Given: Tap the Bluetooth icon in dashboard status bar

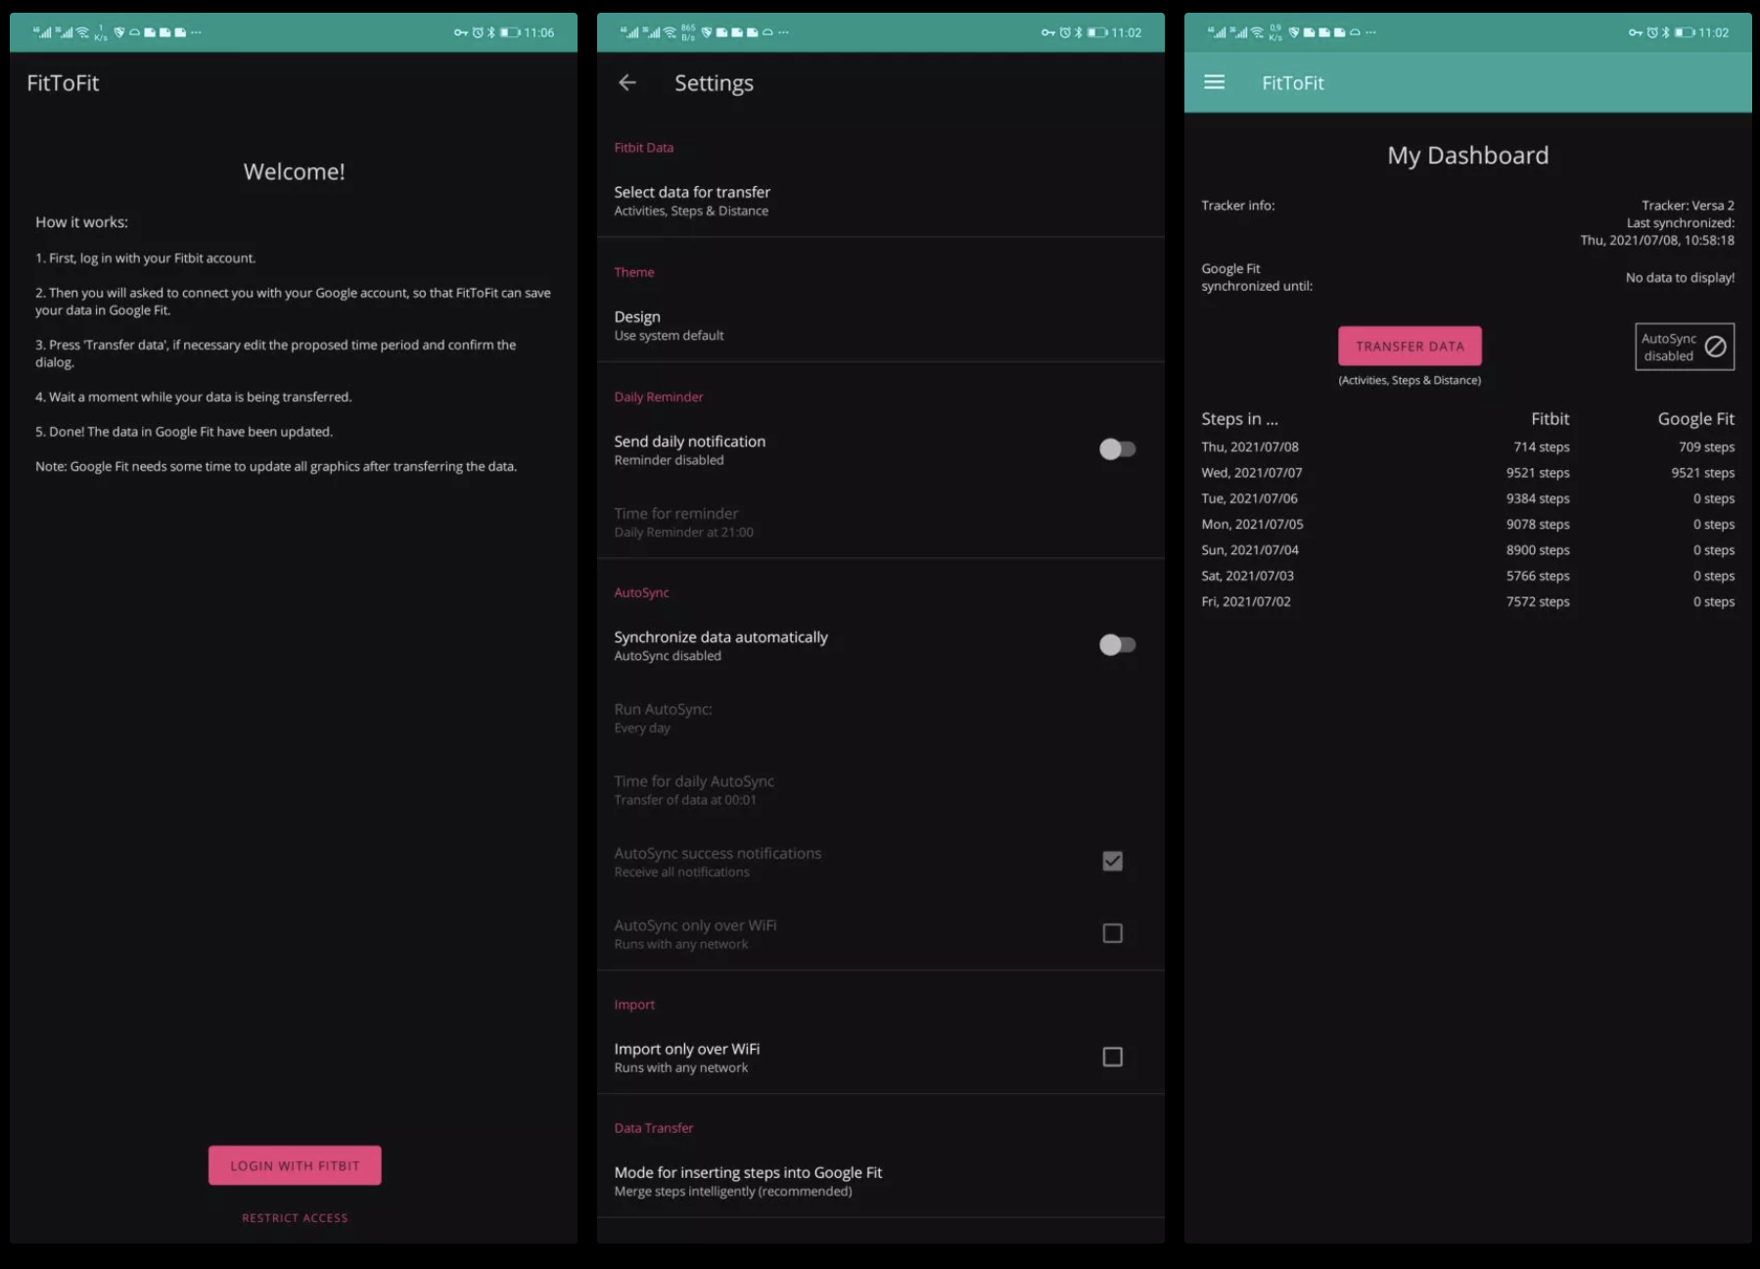Looking at the screenshot, I should coord(1665,32).
